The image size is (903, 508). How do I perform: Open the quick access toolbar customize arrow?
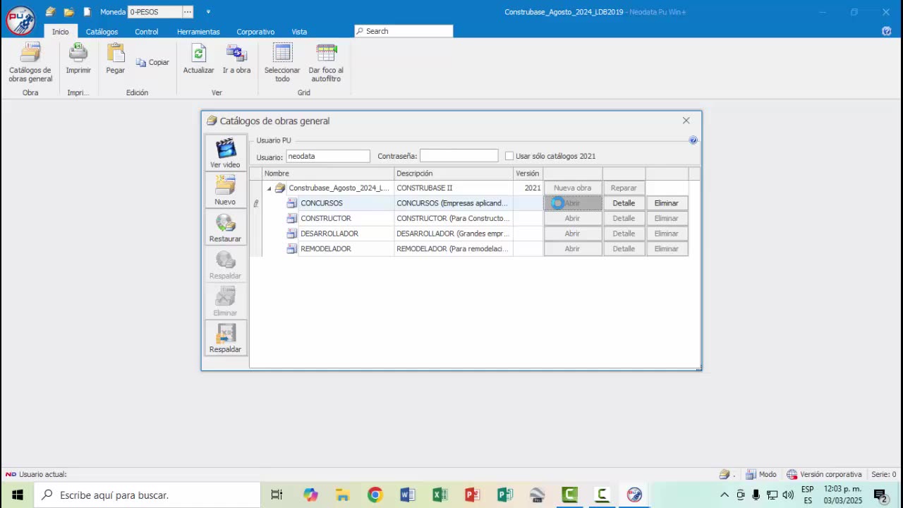point(208,12)
